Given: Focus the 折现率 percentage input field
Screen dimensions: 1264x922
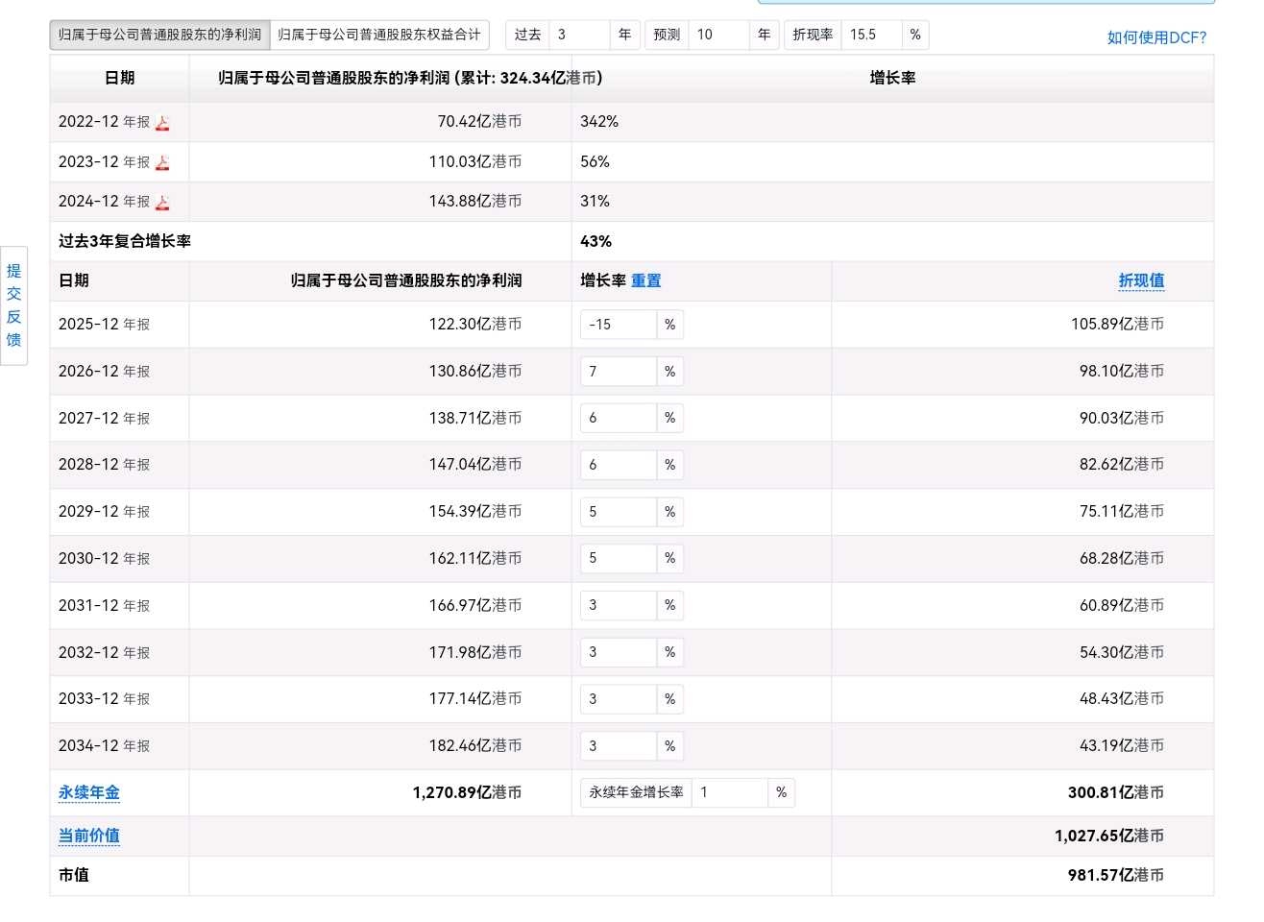Looking at the screenshot, I should pyautogui.click(x=871, y=35).
